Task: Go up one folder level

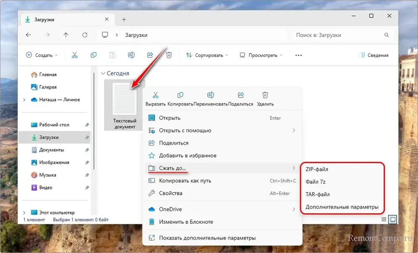Action: (66, 35)
